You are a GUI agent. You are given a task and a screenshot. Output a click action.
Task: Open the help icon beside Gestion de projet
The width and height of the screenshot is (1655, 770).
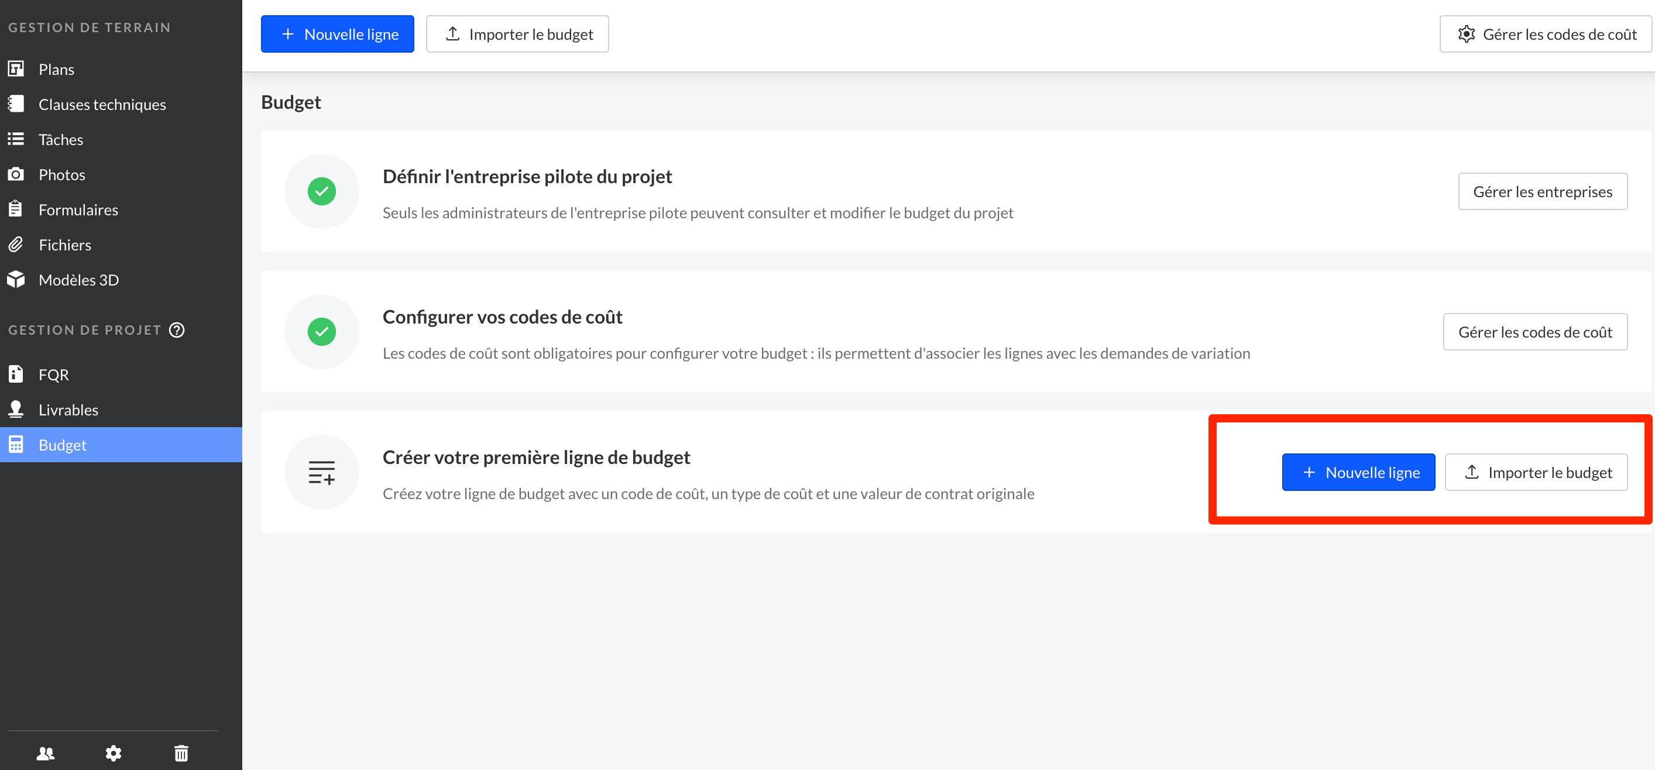coord(177,330)
